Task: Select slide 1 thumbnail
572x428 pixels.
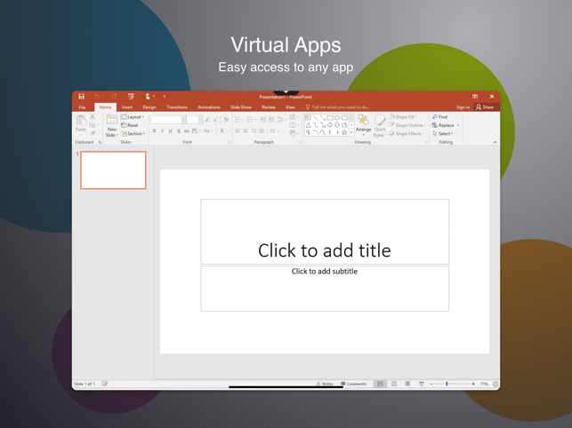Action: pos(113,170)
